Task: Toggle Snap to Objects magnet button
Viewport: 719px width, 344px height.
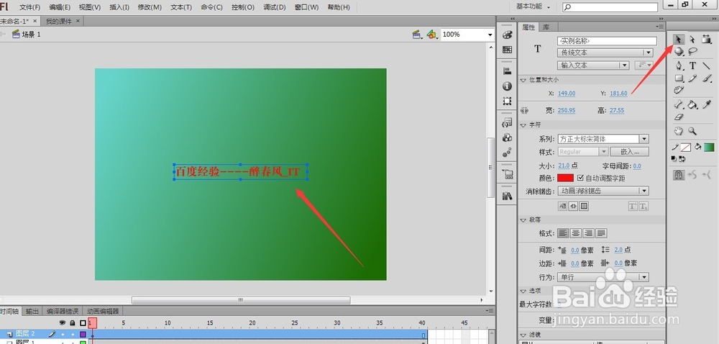Action: [x=679, y=174]
